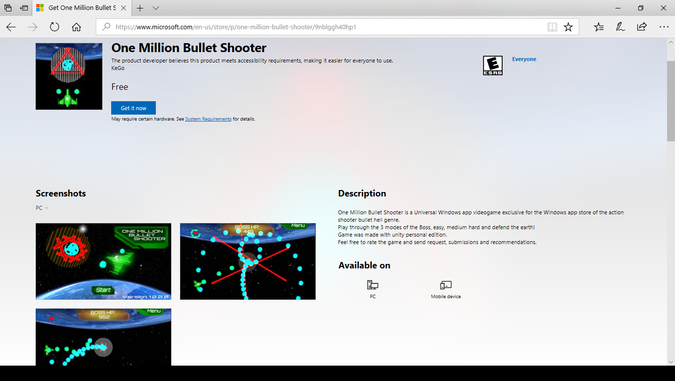Click 'Game was made with unity personal edition'
675x381 pixels.
click(393, 235)
